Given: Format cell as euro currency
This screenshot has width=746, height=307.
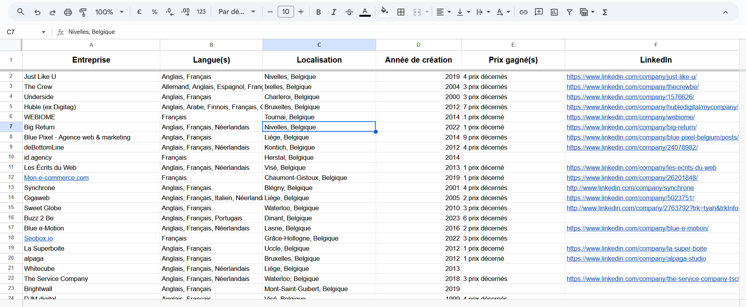Looking at the screenshot, I should tap(139, 12).
